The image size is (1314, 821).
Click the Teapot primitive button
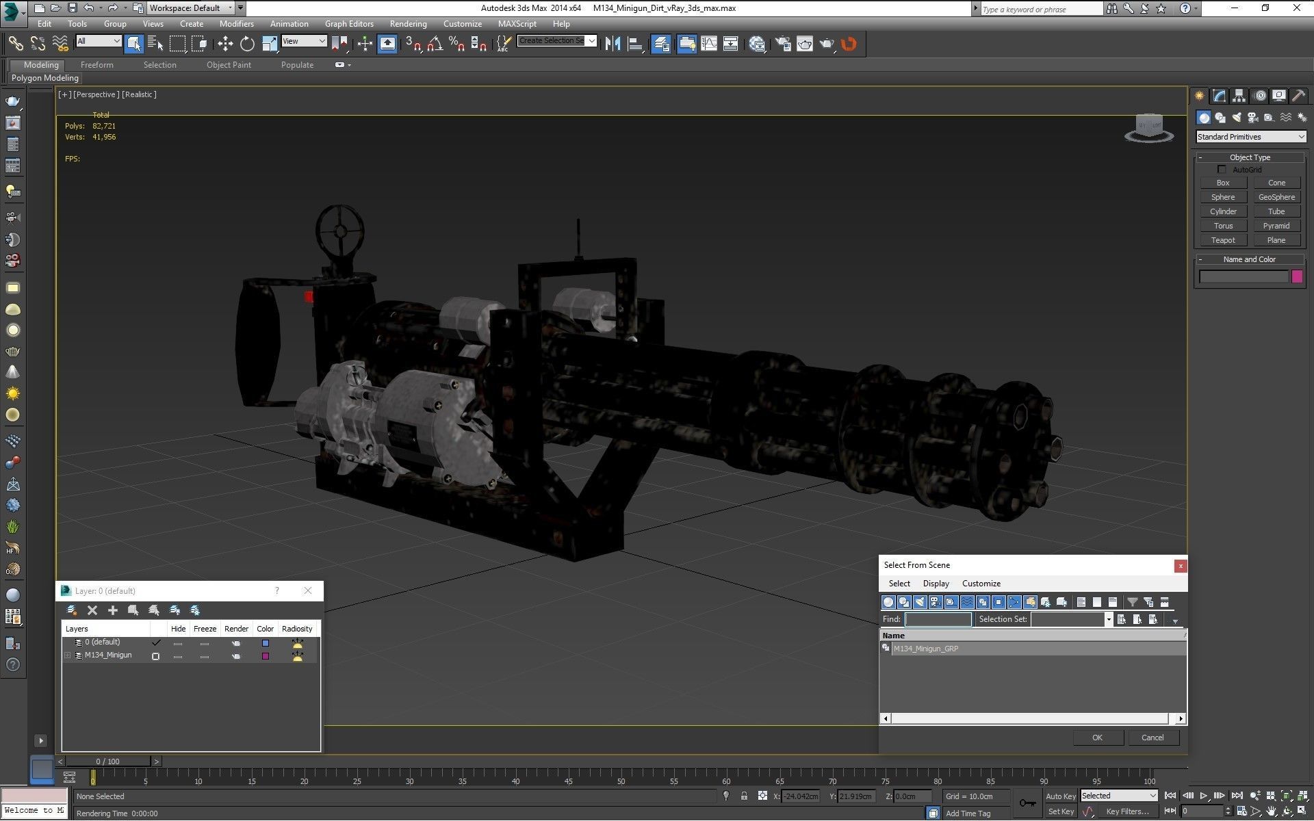(1223, 241)
